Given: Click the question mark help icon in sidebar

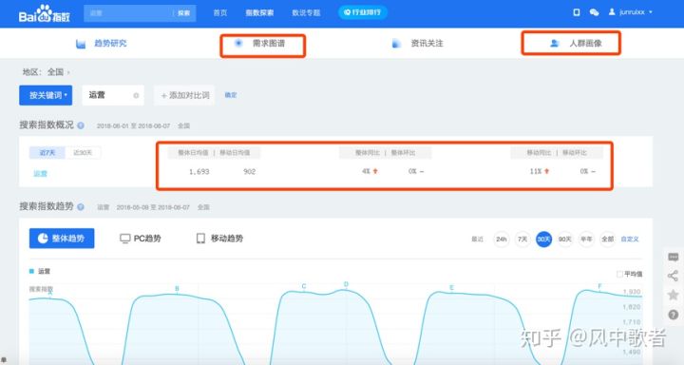Looking at the screenshot, I should pos(674,315).
